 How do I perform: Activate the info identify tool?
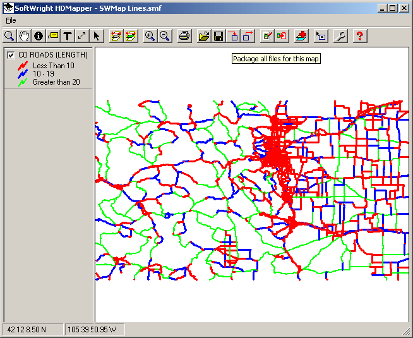tap(39, 36)
